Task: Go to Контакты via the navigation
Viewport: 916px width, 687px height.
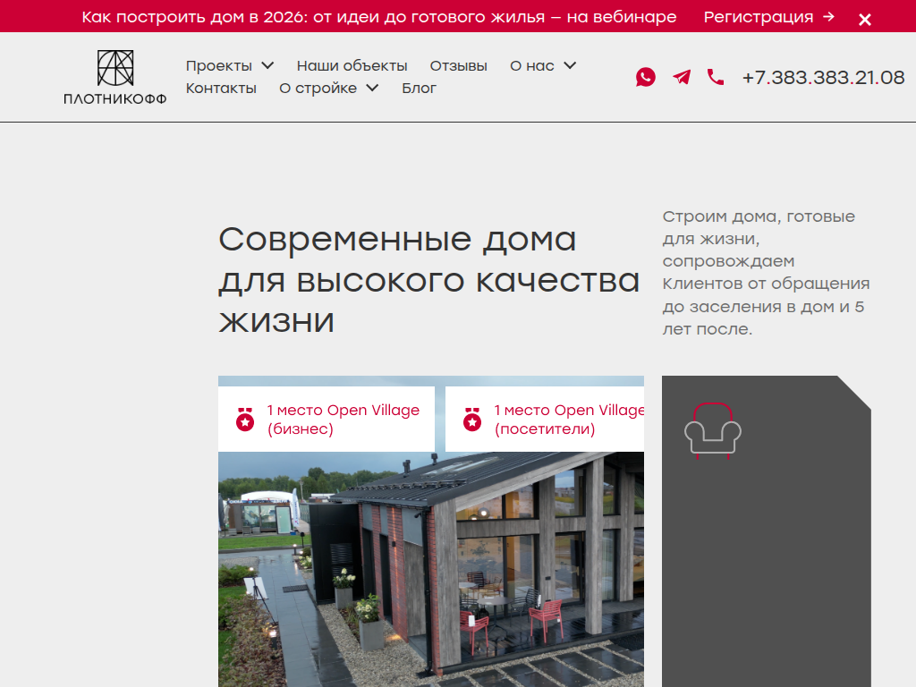Action: coord(221,88)
